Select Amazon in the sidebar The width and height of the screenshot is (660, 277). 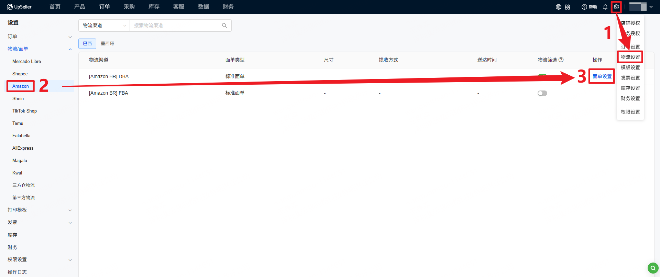pos(21,86)
